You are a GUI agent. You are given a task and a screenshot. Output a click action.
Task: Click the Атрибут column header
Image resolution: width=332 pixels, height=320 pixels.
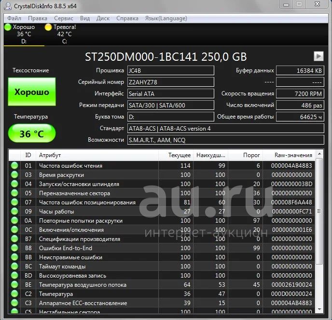click(97, 155)
